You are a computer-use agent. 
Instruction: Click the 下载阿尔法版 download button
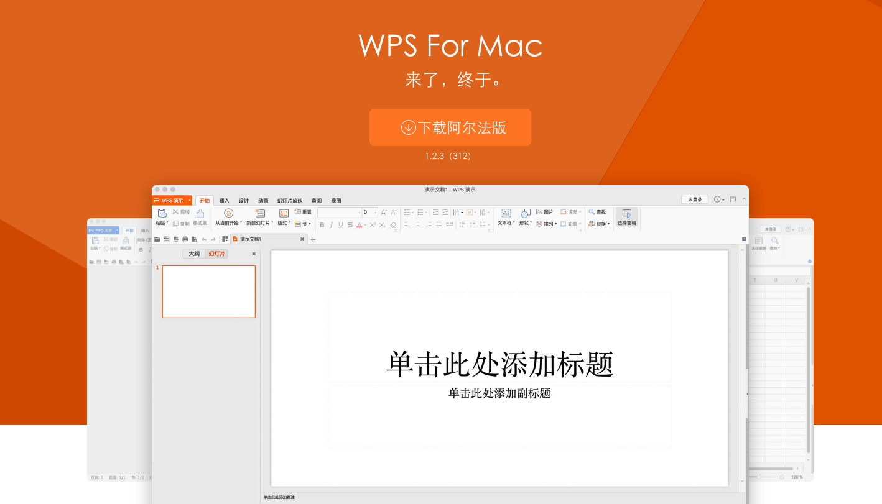point(450,127)
